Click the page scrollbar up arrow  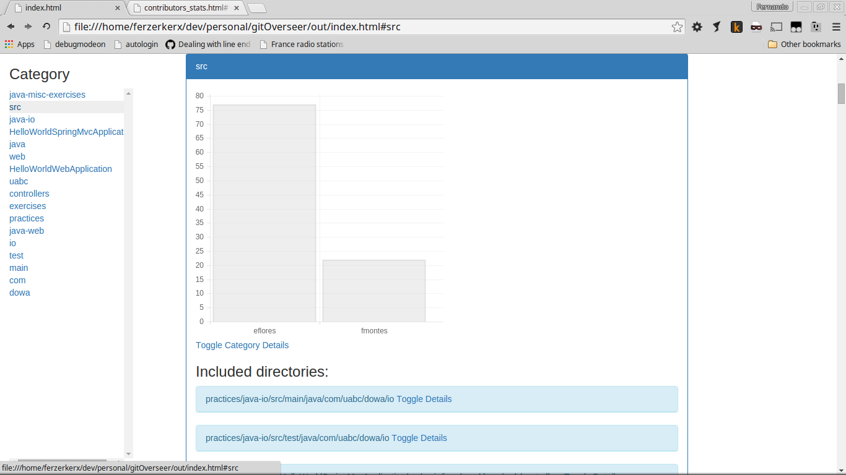(x=841, y=58)
